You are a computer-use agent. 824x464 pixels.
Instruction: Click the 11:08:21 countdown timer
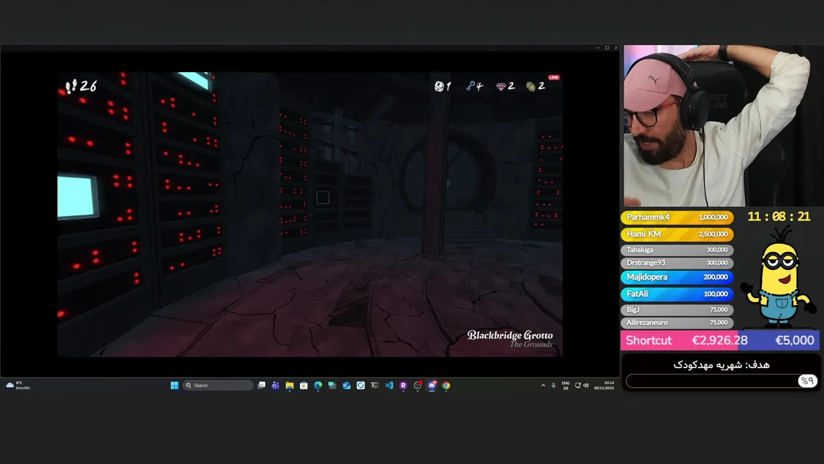(x=779, y=217)
